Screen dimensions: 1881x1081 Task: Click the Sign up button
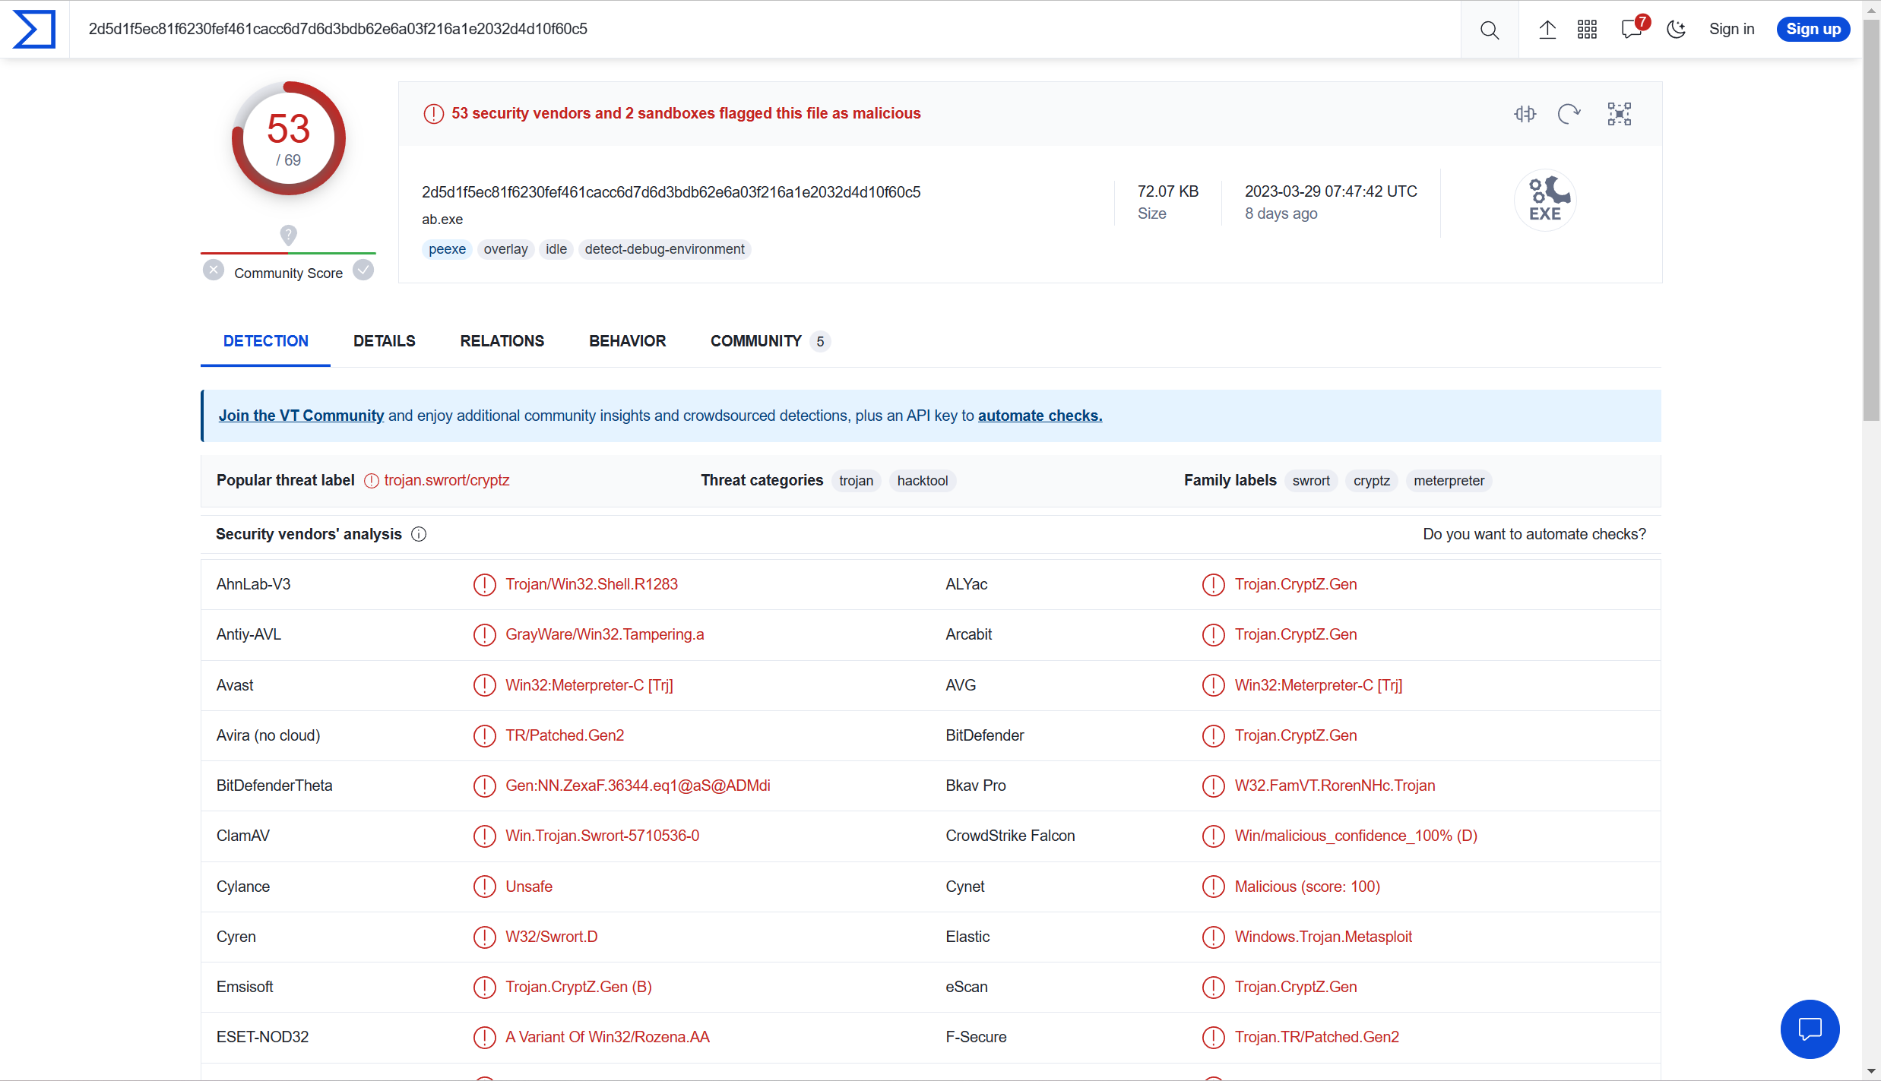click(1813, 30)
